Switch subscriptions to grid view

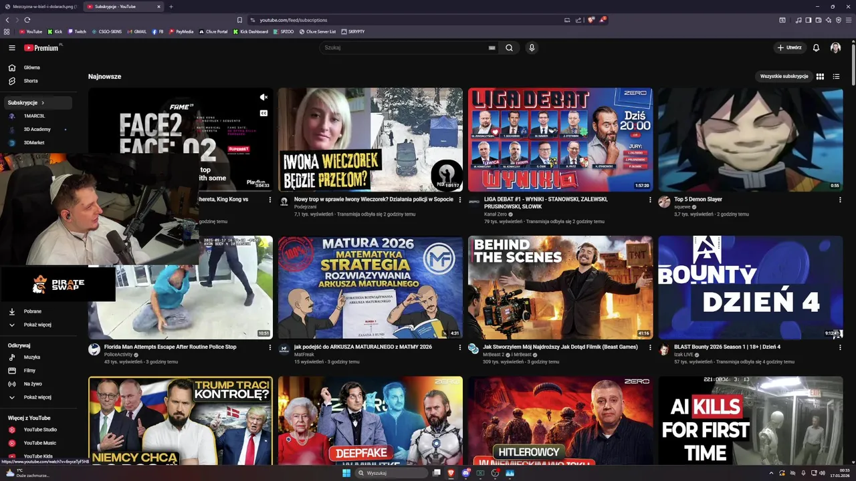[820, 76]
